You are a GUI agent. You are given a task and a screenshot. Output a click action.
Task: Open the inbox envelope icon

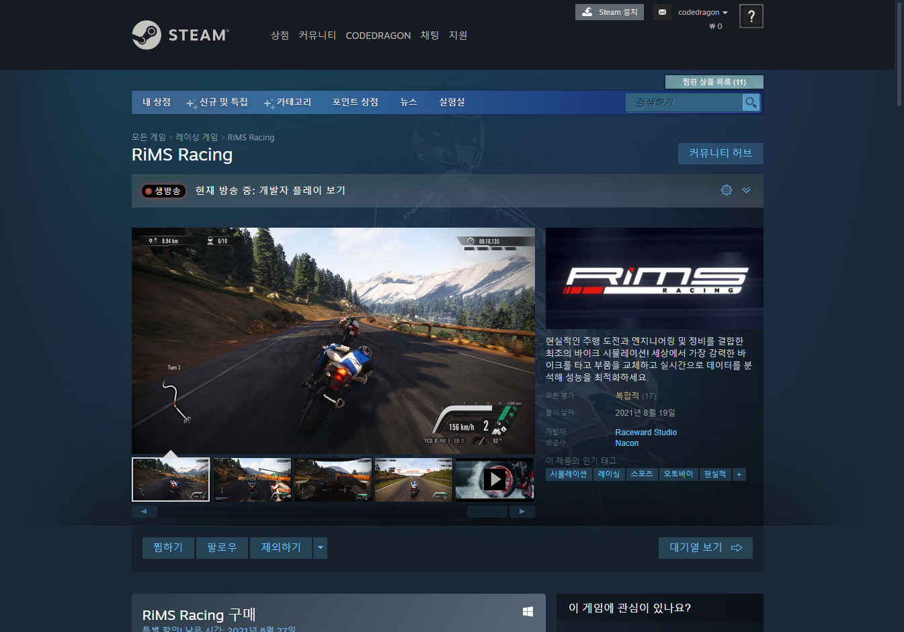662,12
